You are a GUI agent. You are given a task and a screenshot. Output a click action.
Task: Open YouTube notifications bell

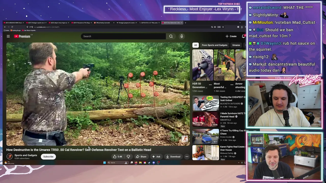coord(243,36)
